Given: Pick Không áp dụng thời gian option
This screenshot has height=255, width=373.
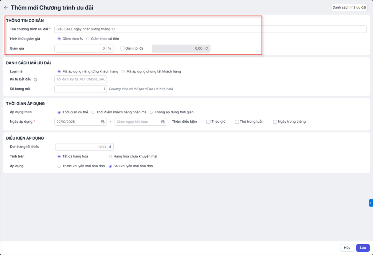Looking at the screenshot, I should tap(151, 112).
